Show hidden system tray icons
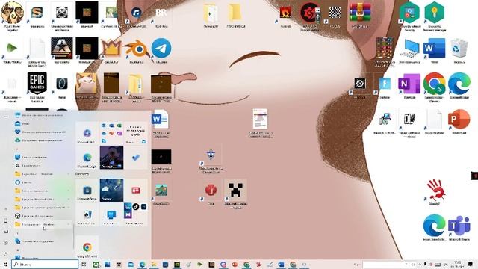This screenshot has width=478, height=269. (x=420, y=265)
